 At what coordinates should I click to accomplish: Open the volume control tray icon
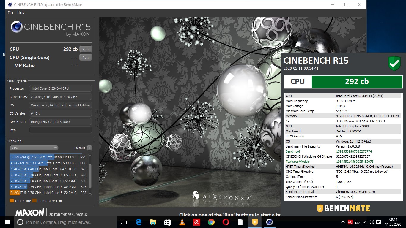click(x=372, y=222)
